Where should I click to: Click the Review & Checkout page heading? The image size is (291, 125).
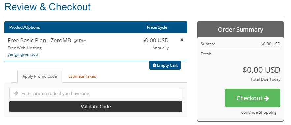point(48,7)
